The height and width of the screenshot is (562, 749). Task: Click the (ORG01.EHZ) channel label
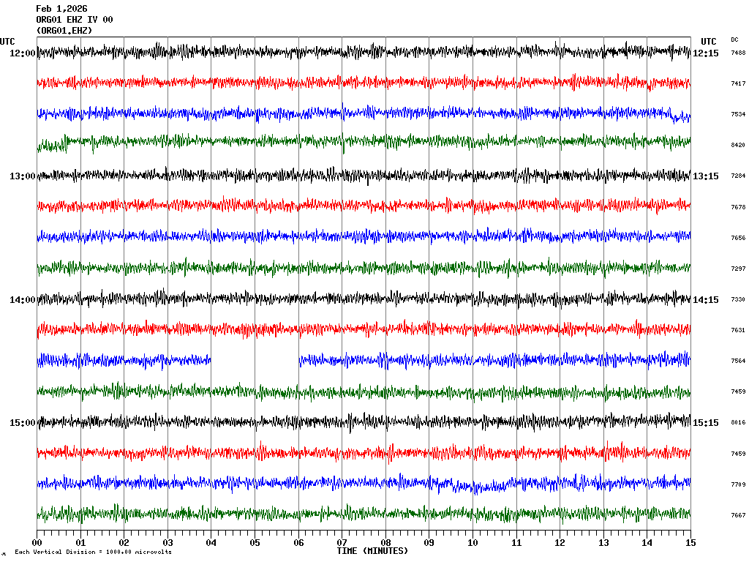pyautogui.click(x=64, y=31)
